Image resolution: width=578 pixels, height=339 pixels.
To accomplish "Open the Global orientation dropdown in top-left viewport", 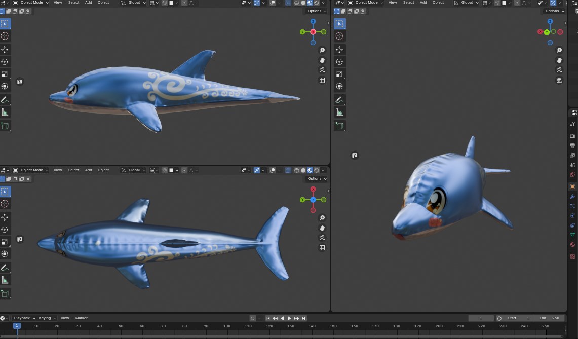I will coord(133,3).
